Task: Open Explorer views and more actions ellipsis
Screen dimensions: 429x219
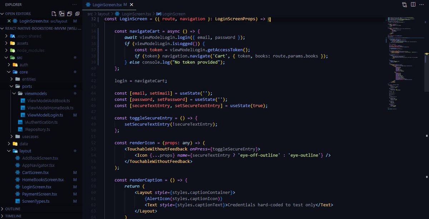Action: (x=74, y=5)
